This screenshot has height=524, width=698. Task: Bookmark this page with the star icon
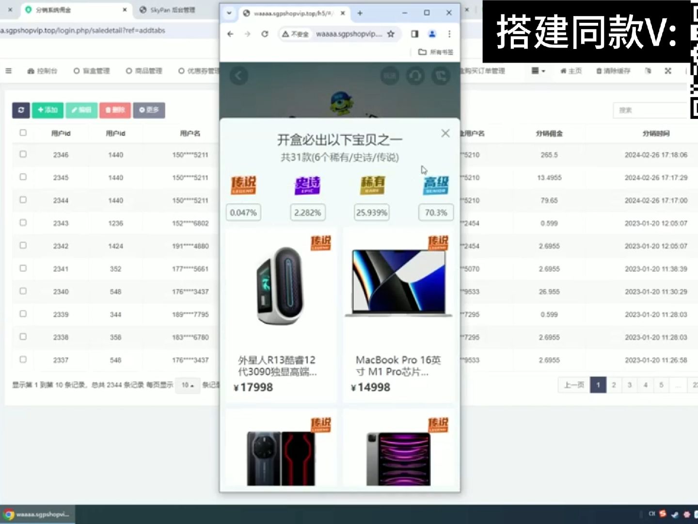click(x=391, y=34)
